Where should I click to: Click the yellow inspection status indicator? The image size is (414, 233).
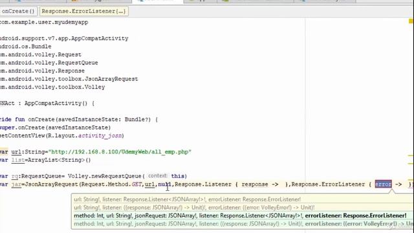click(x=411, y=21)
